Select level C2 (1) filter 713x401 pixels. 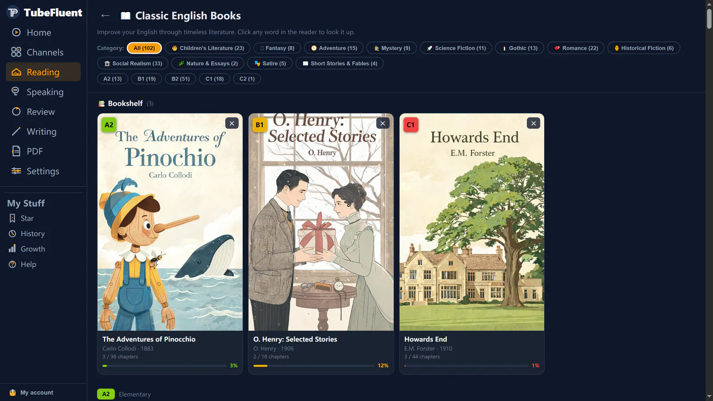click(x=247, y=79)
